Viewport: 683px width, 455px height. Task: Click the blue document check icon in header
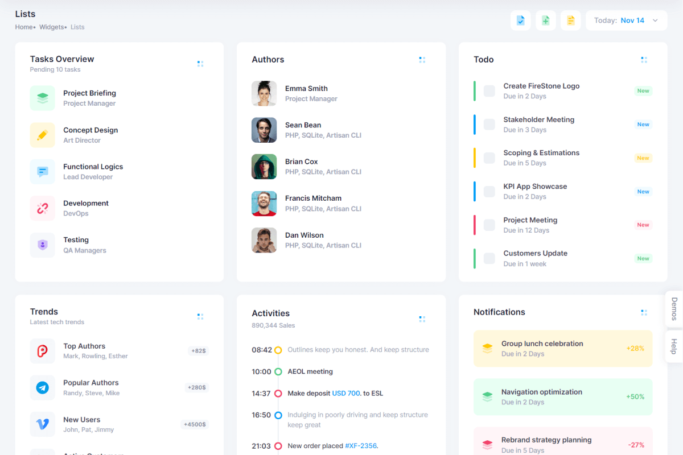pos(520,20)
